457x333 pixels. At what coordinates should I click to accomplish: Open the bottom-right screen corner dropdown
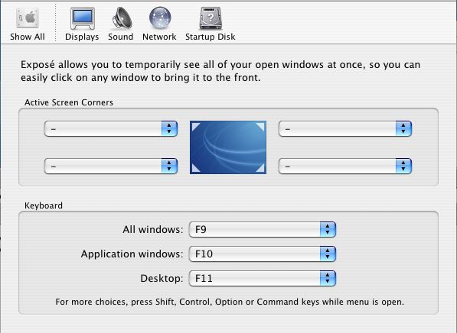click(x=345, y=166)
